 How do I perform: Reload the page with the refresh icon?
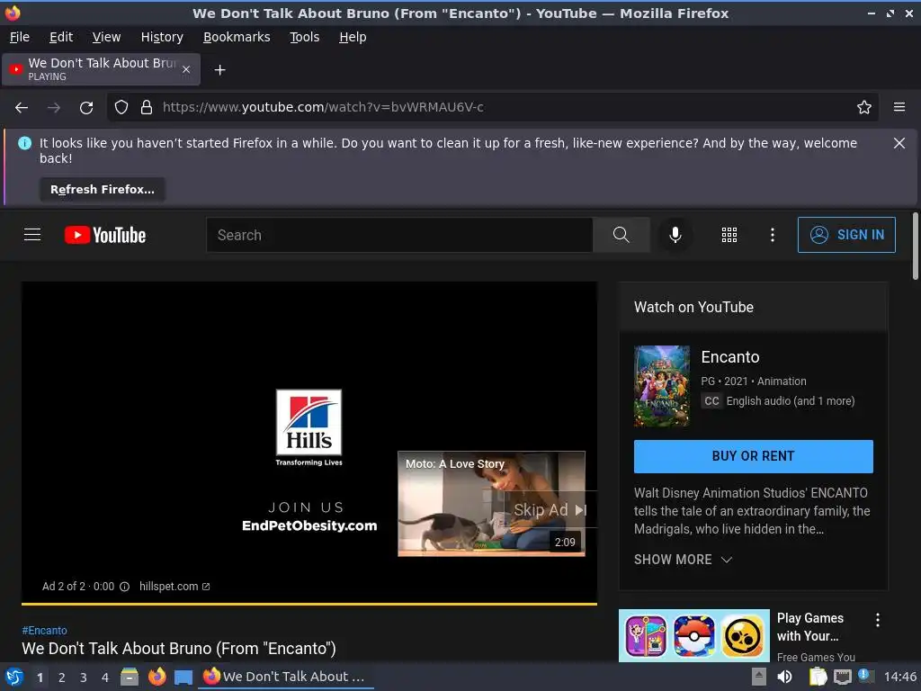coord(86,108)
